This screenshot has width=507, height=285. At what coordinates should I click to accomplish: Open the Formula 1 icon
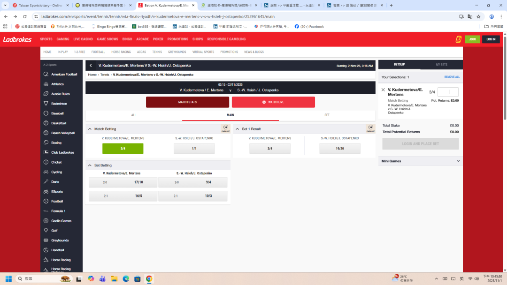[x=46, y=211]
